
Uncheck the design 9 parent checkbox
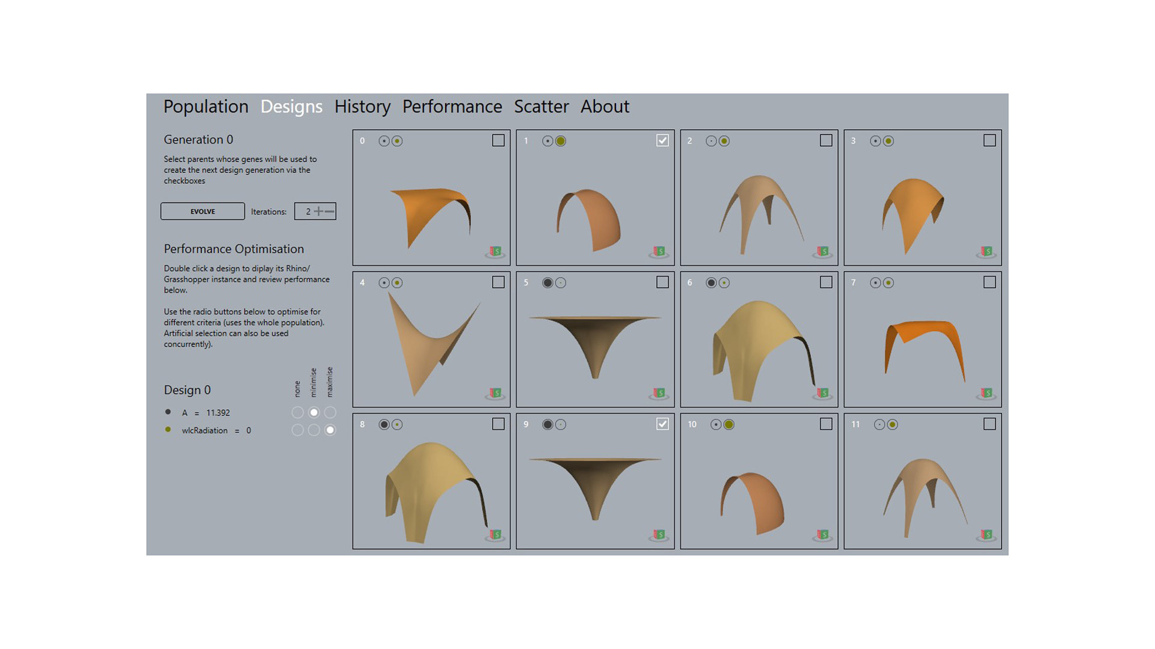(662, 424)
